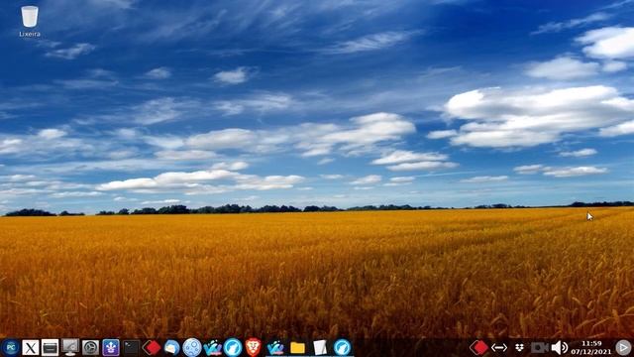
Task: Open the yellow folder file manager
Action: (x=297, y=348)
